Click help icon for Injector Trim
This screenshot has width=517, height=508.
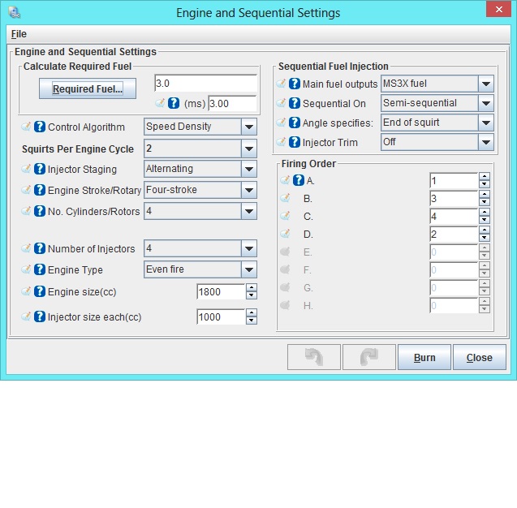click(295, 142)
